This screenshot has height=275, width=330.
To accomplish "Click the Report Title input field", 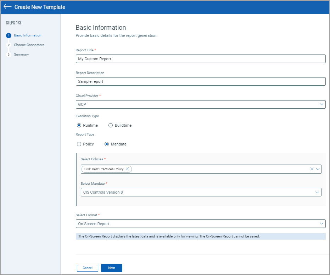I will tap(201, 59).
